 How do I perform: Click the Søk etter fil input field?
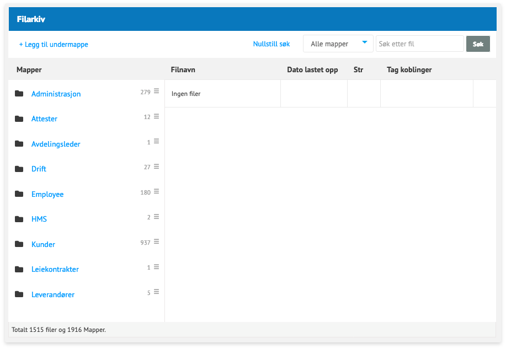click(x=419, y=44)
